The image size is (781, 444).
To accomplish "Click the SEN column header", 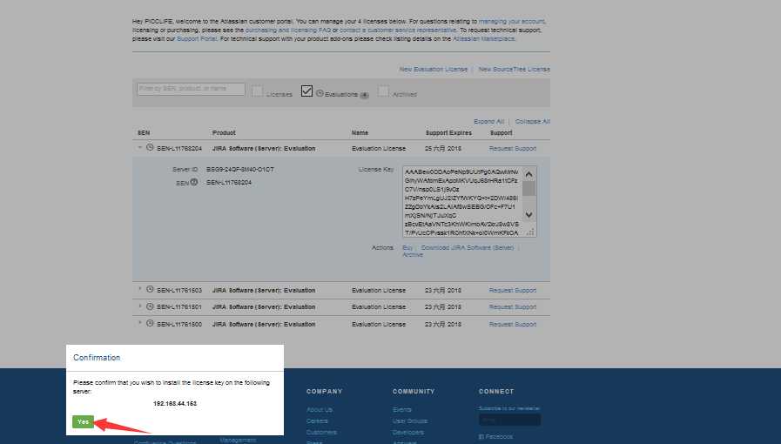I will pyautogui.click(x=144, y=133).
